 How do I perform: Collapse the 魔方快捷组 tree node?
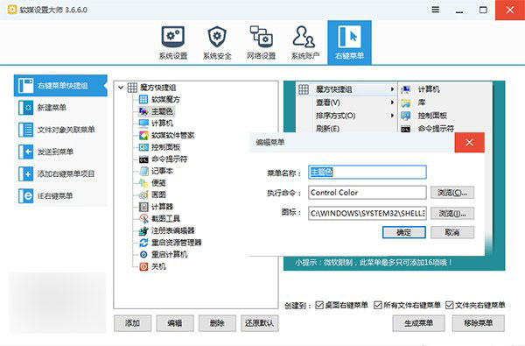121,88
